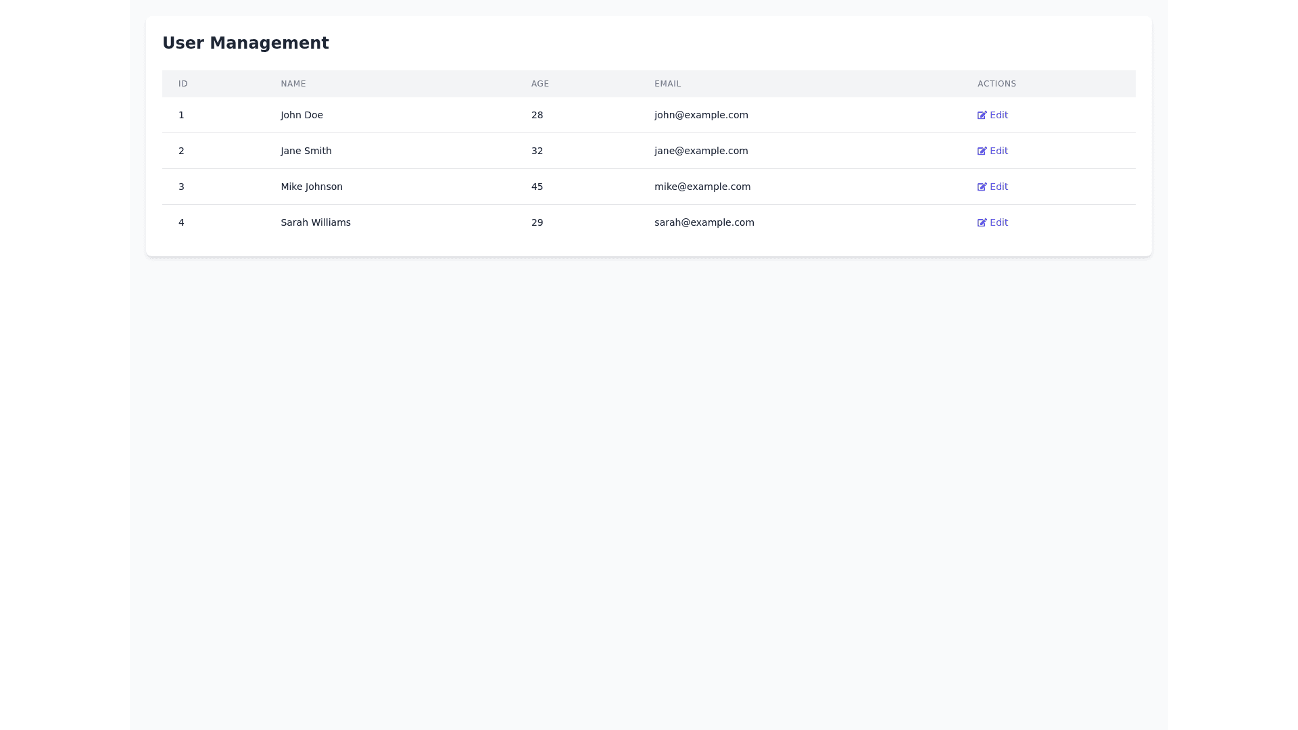Click the pencil icon in Jane Smith's row
The width and height of the screenshot is (1298, 730).
click(982, 151)
